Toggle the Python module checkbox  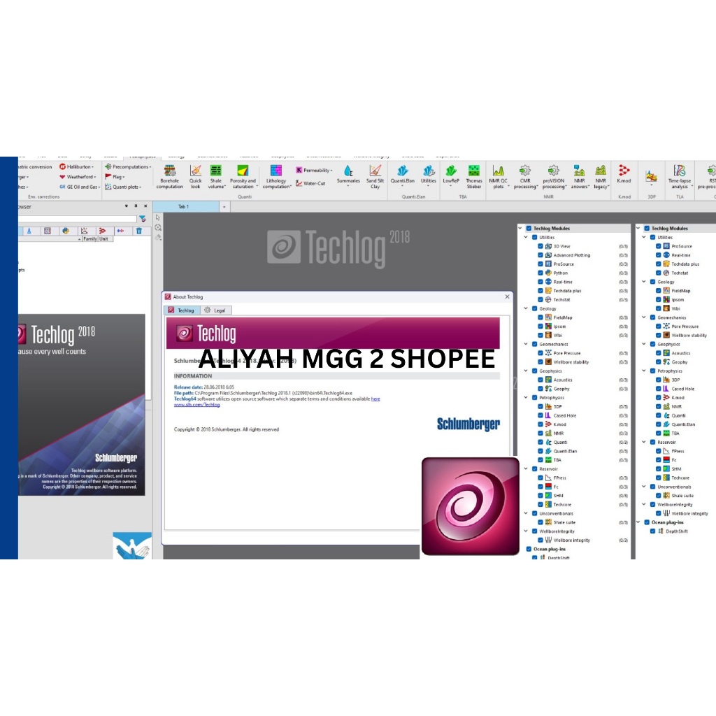540,273
